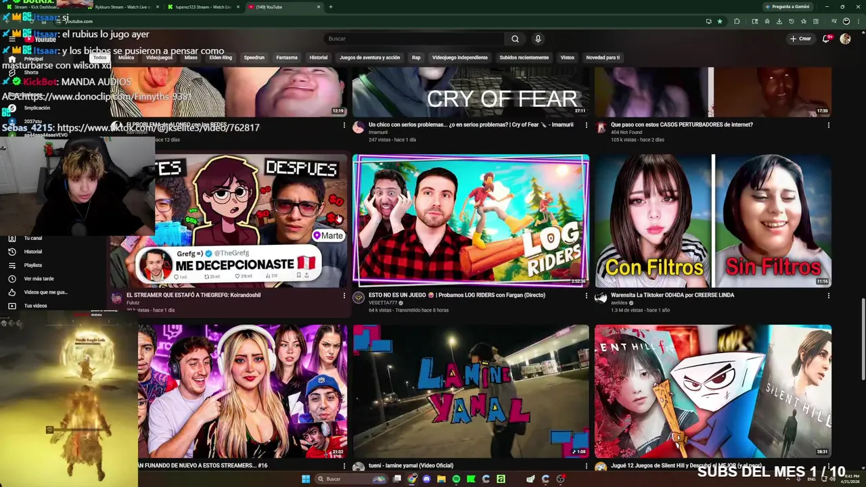Open the YouTube notifications bell
Screen dimensions: 866x487
(826, 39)
